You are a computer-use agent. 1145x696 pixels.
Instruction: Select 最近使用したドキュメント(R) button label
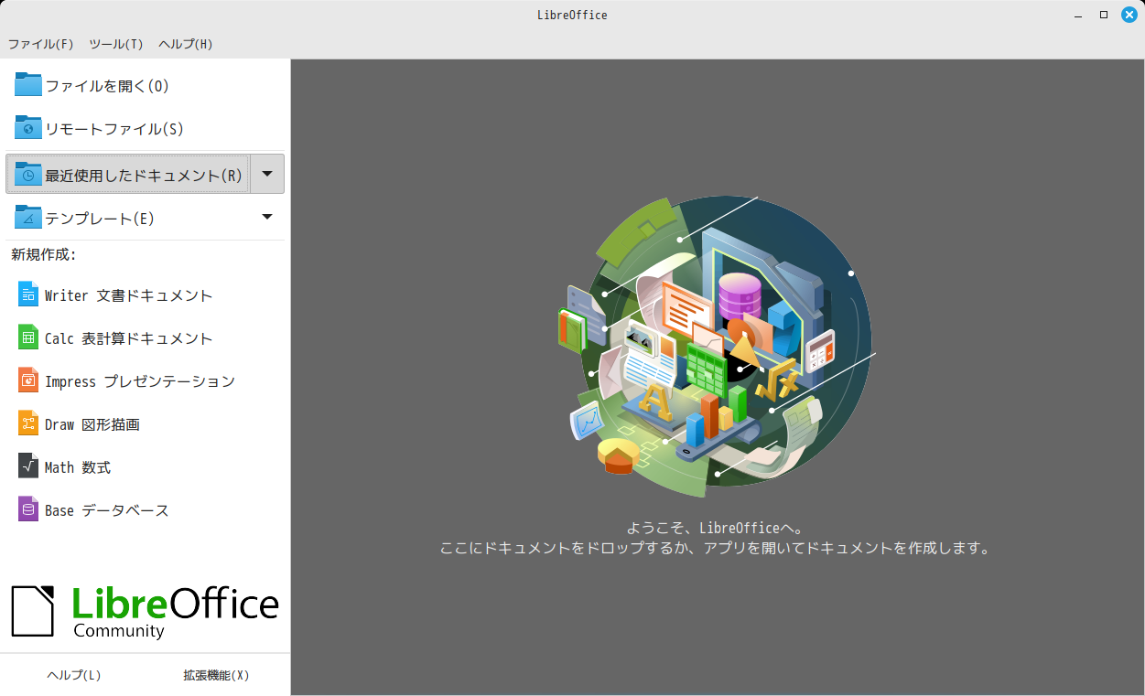pos(144,175)
